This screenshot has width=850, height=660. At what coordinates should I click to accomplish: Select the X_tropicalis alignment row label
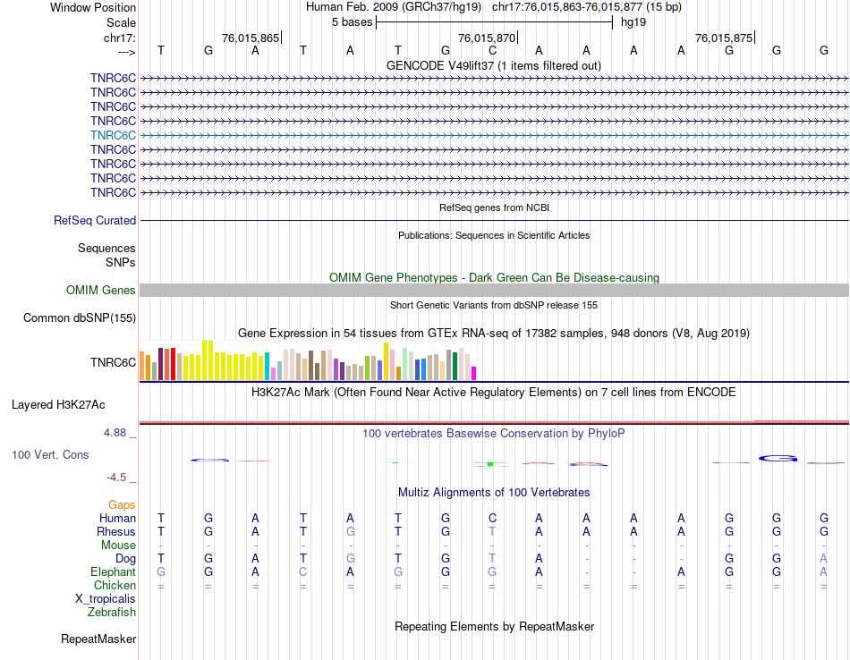(106, 599)
